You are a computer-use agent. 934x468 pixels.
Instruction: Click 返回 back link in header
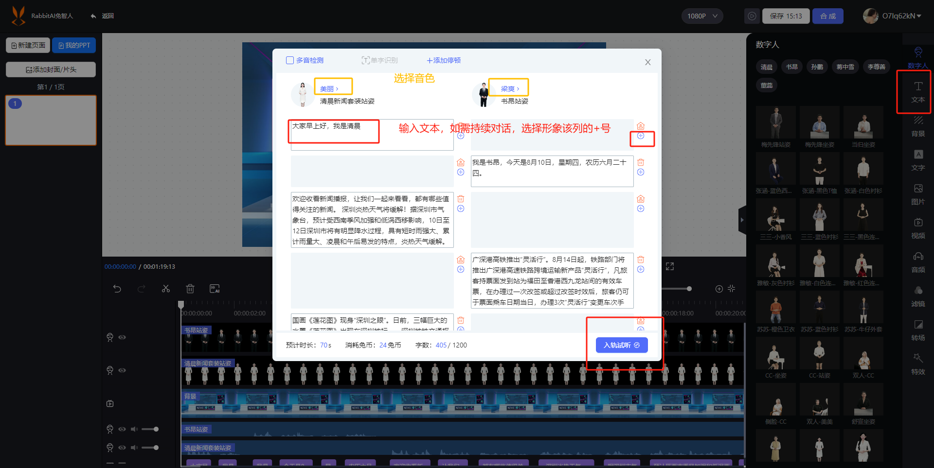(x=102, y=16)
